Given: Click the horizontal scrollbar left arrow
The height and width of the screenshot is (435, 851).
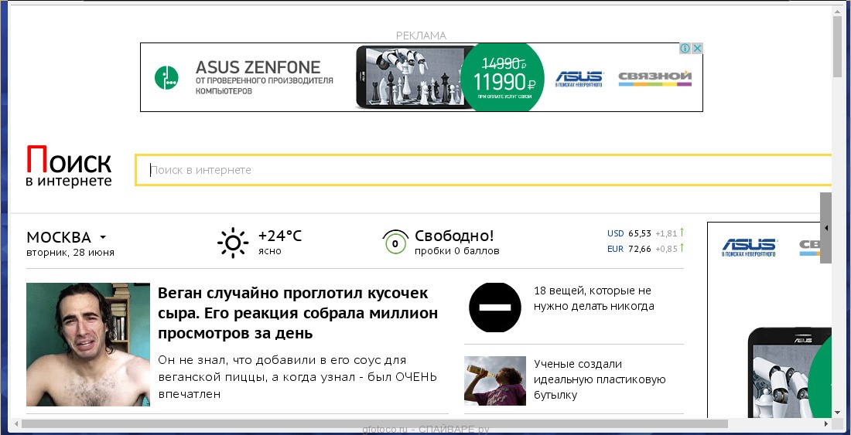Looking at the screenshot, I should (x=16, y=423).
